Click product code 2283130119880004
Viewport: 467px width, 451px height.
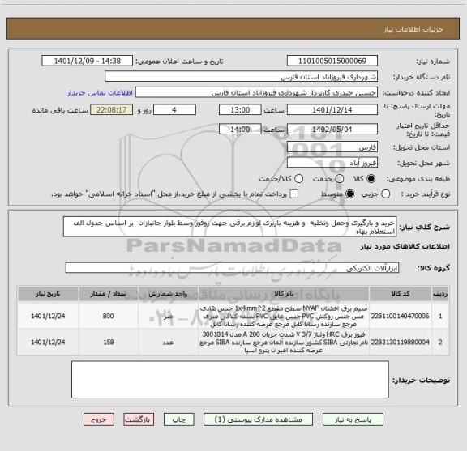(x=400, y=343)
